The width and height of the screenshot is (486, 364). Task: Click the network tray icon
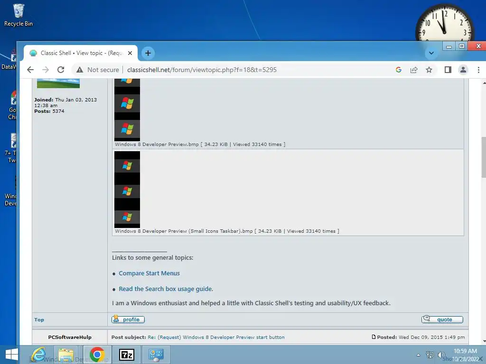coord(430,355)
